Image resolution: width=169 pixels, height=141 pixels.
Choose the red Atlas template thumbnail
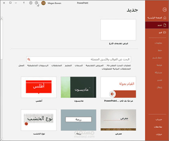[x=38, y=87]
